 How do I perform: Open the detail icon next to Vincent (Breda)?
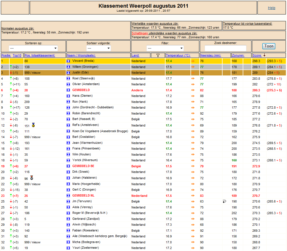[68, 61]
